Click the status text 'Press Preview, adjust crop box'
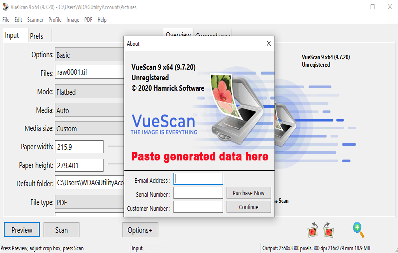The image size is (398, 253). tap(42, 248)
